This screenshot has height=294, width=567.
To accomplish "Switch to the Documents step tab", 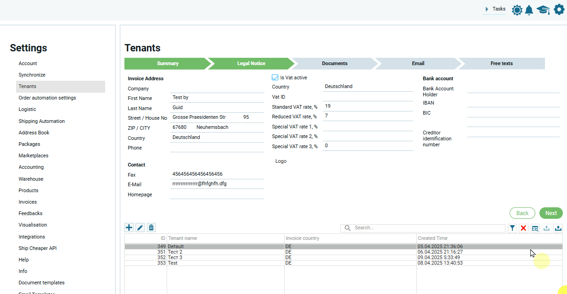I will [x=334, y=63].
